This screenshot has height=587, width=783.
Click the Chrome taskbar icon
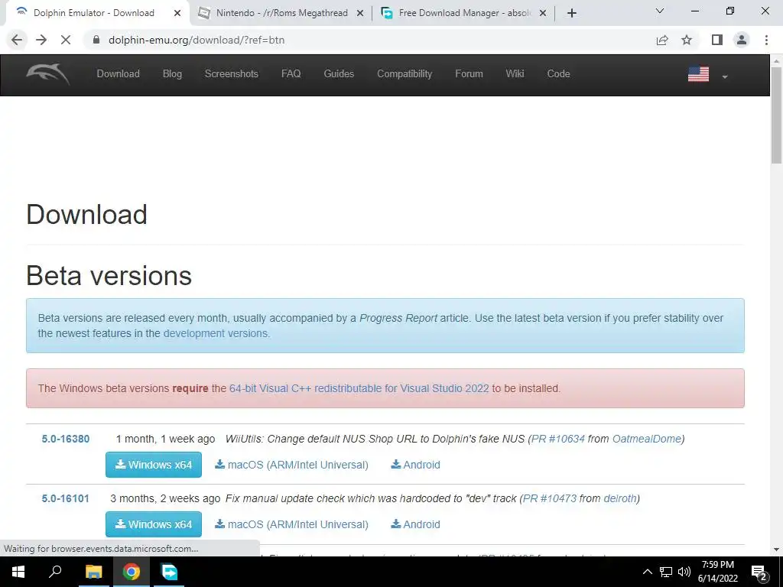(132, 572)
